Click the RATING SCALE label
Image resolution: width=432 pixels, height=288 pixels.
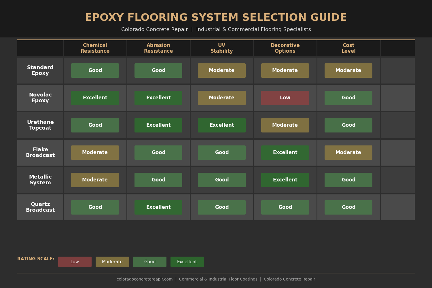click(35, 259)
